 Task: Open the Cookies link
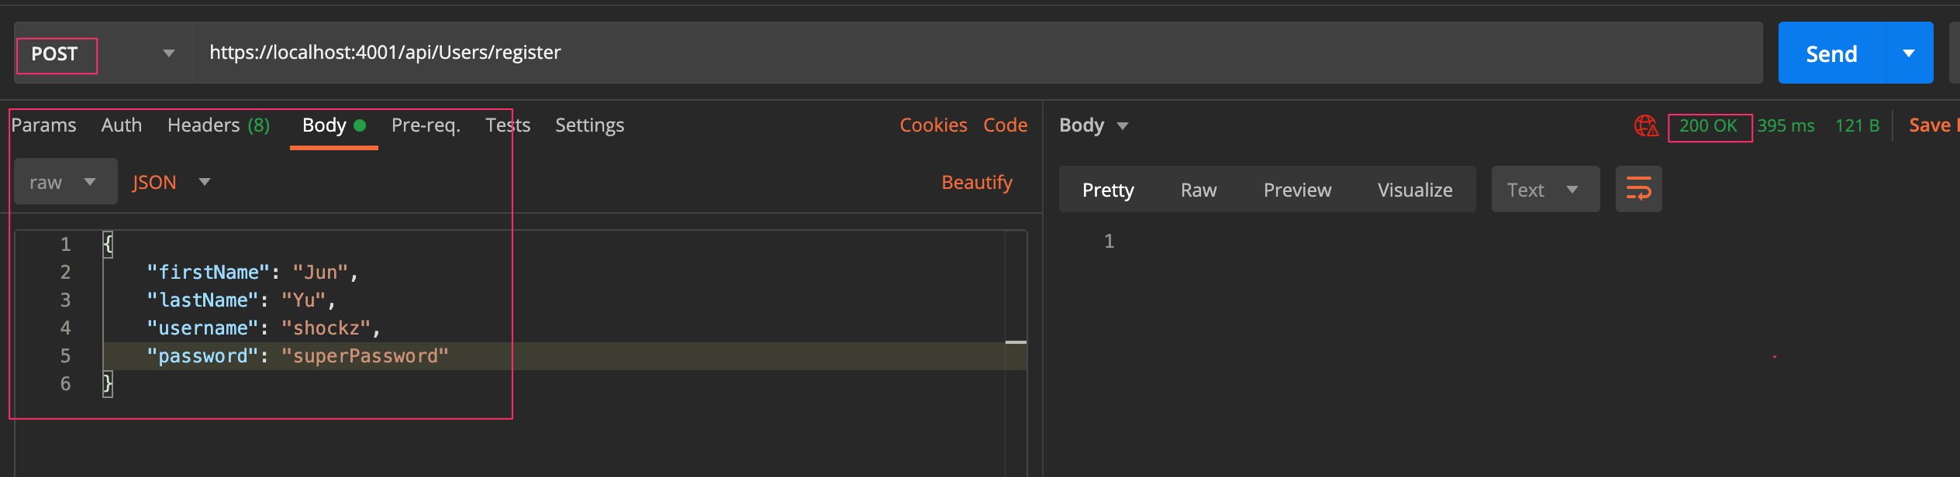coord(933,125)
